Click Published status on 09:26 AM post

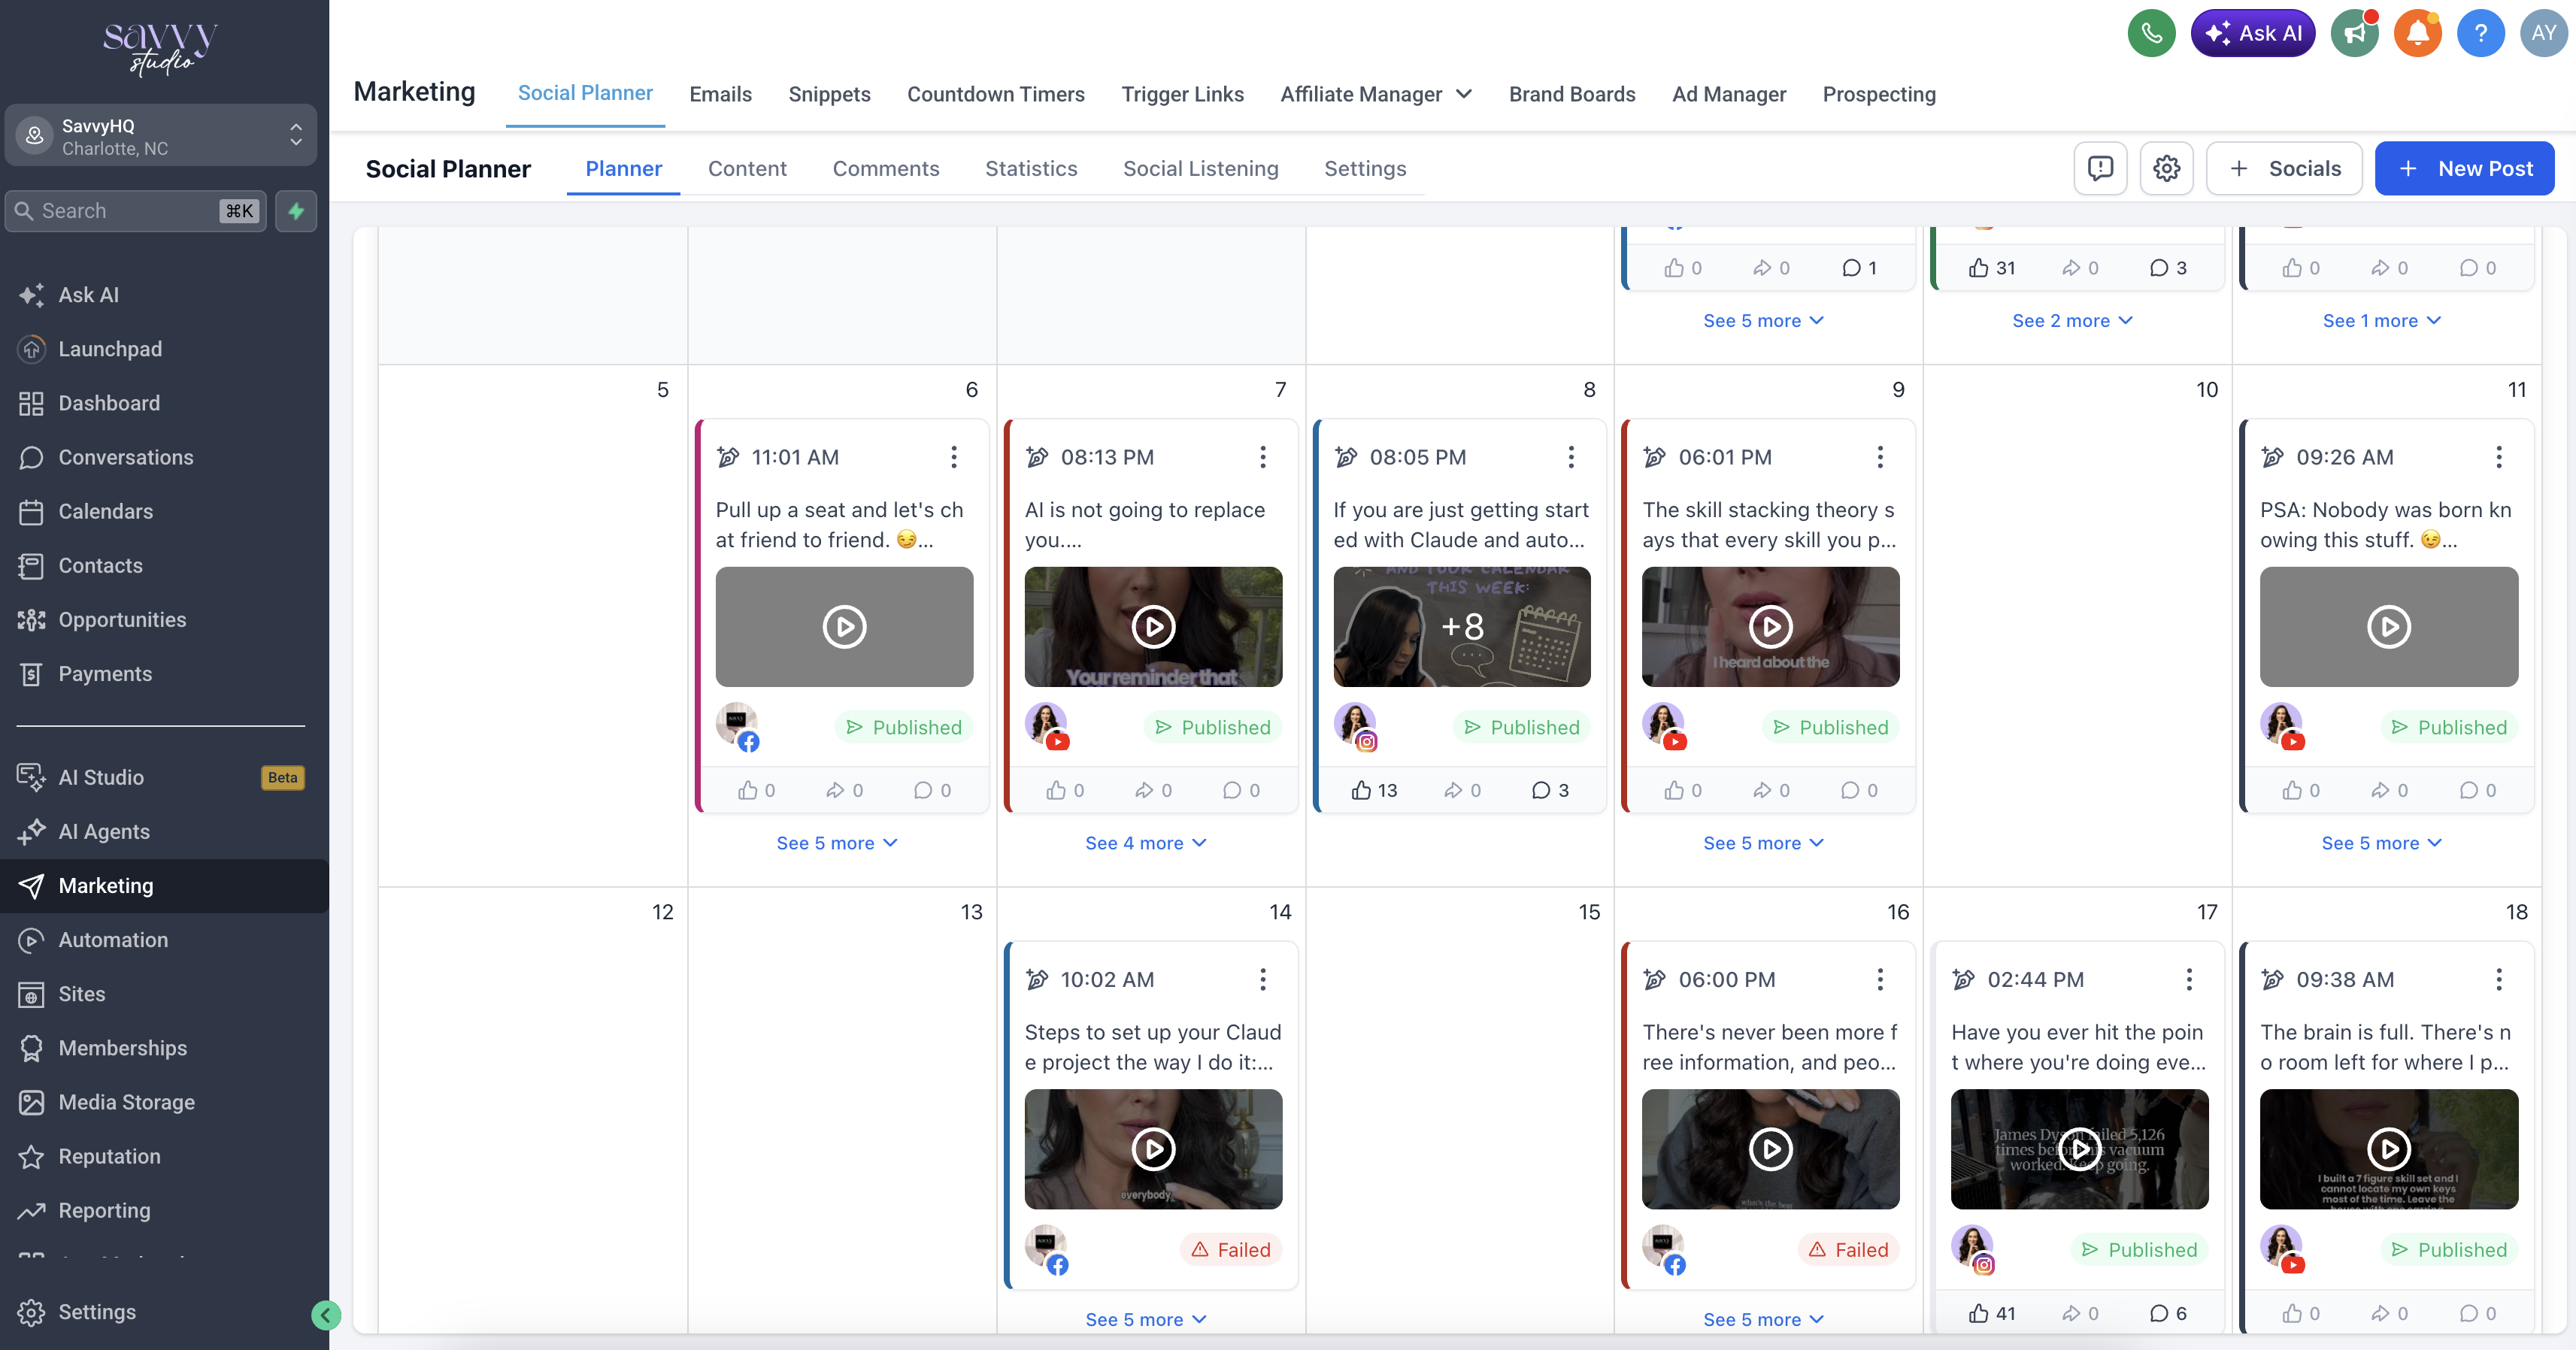pyautogui.click(x=2450, y=727)
